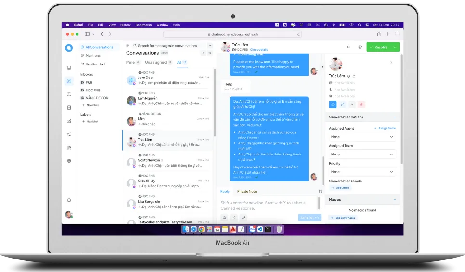465x272 pixels.
Task: Collapse Conversation Actions section
Action: (x=394, y=117)
